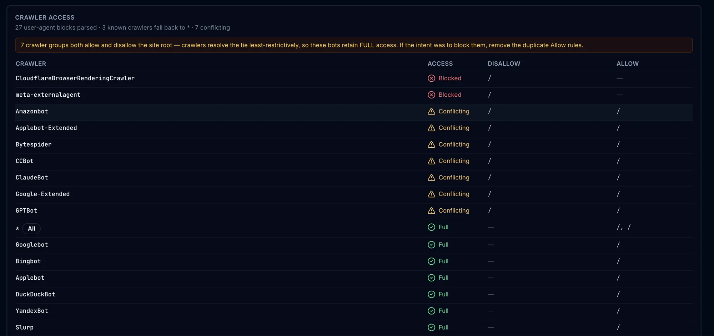The height and width of the screenshot is (336, 714).
Task: Select the YandexBot crawler name
Action: coord(32,311)
